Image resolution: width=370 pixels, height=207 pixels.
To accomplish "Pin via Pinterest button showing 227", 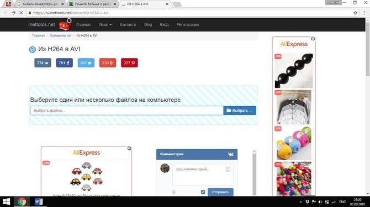I will coord(129,63).
